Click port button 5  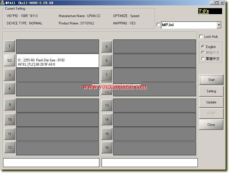pyautogui.click(x=107, y=47)
